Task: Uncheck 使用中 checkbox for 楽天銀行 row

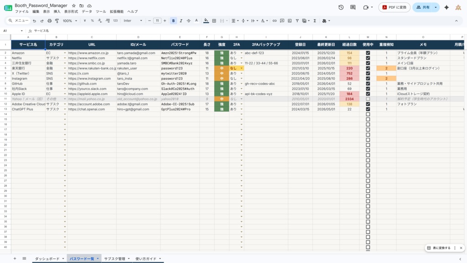Action: [368, 68]
